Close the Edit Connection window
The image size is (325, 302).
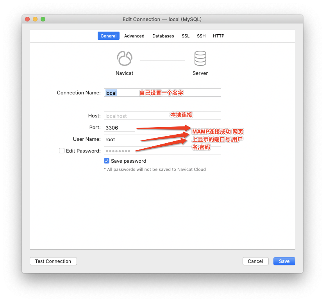(27, 19)
